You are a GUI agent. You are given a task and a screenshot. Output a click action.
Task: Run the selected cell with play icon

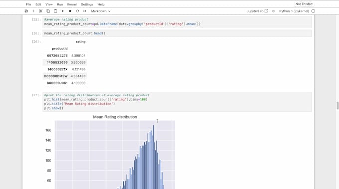click(x=63, y=11)
